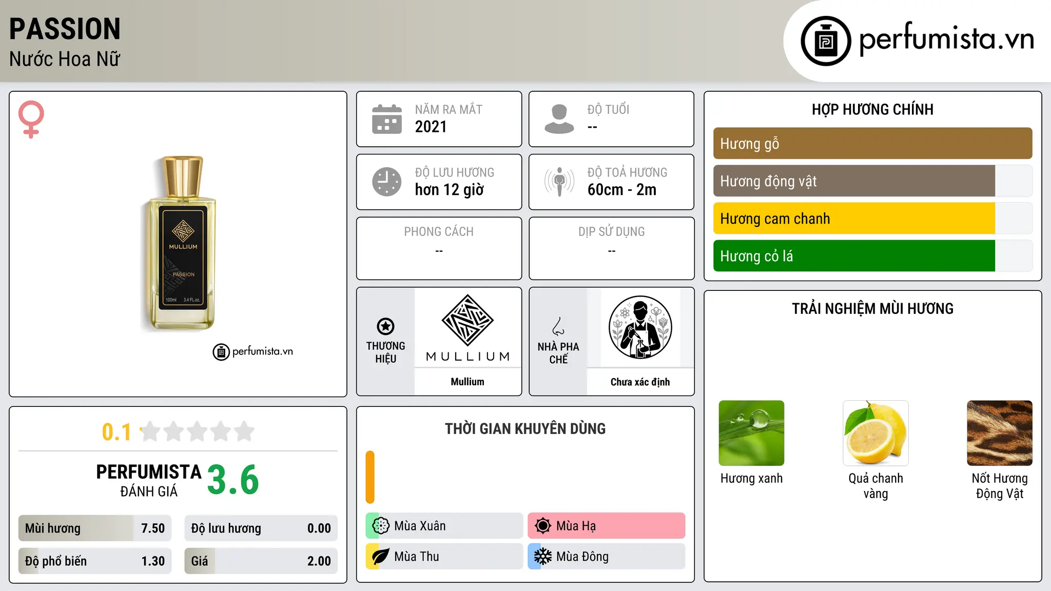
Task: Click the Mùi hương 7.50 score bar
Action: (95, 528)
